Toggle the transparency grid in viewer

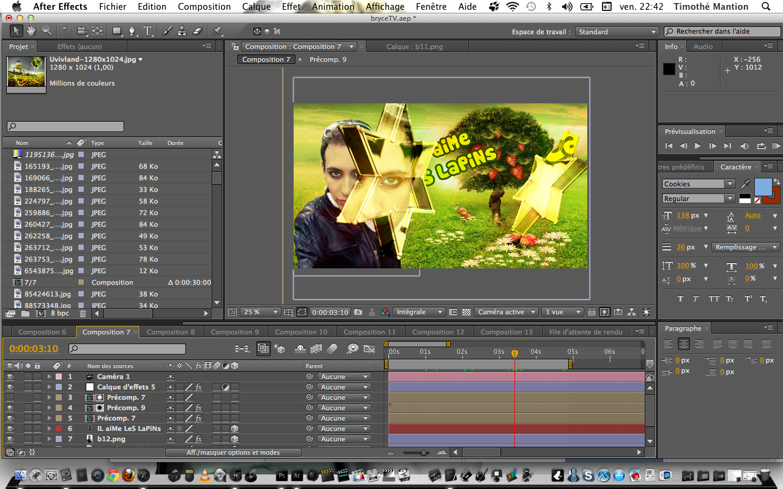tap(467, 312)
